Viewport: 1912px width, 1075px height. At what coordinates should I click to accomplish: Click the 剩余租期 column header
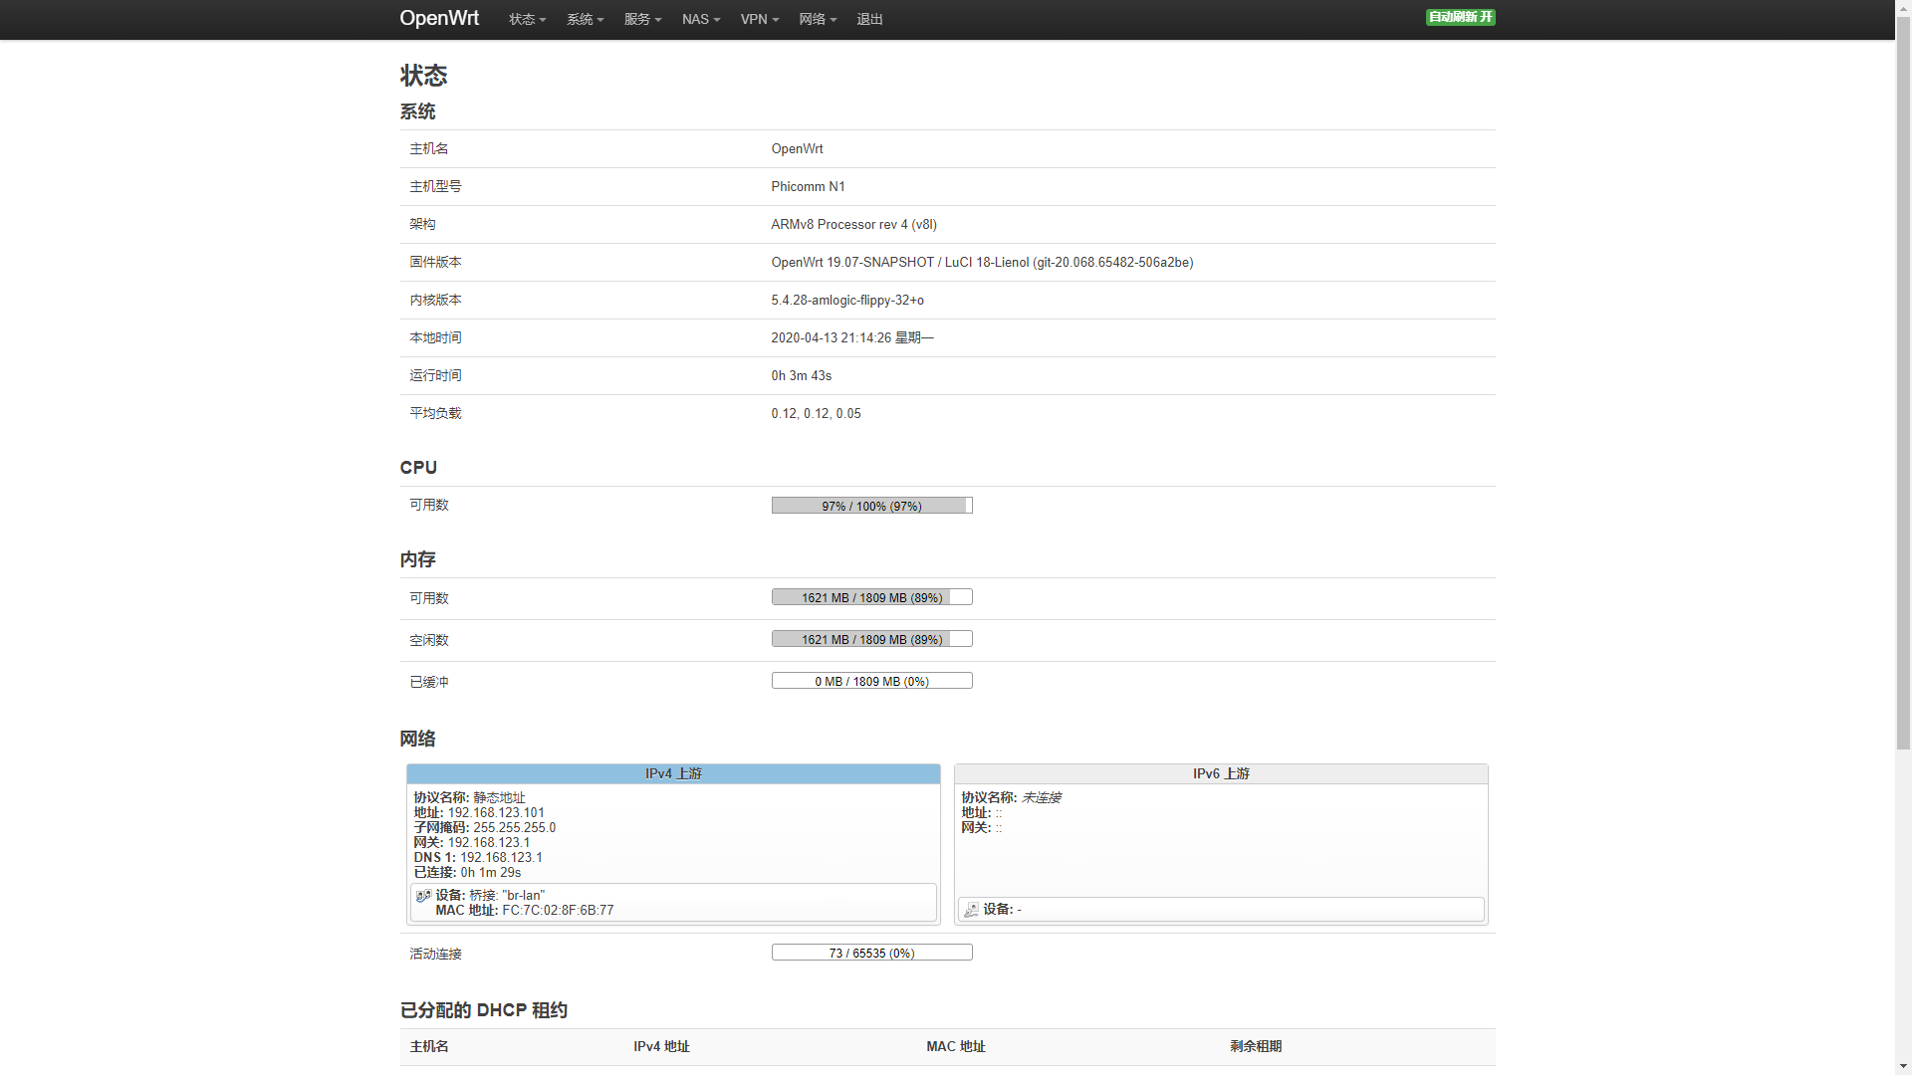[1255, 1046]
